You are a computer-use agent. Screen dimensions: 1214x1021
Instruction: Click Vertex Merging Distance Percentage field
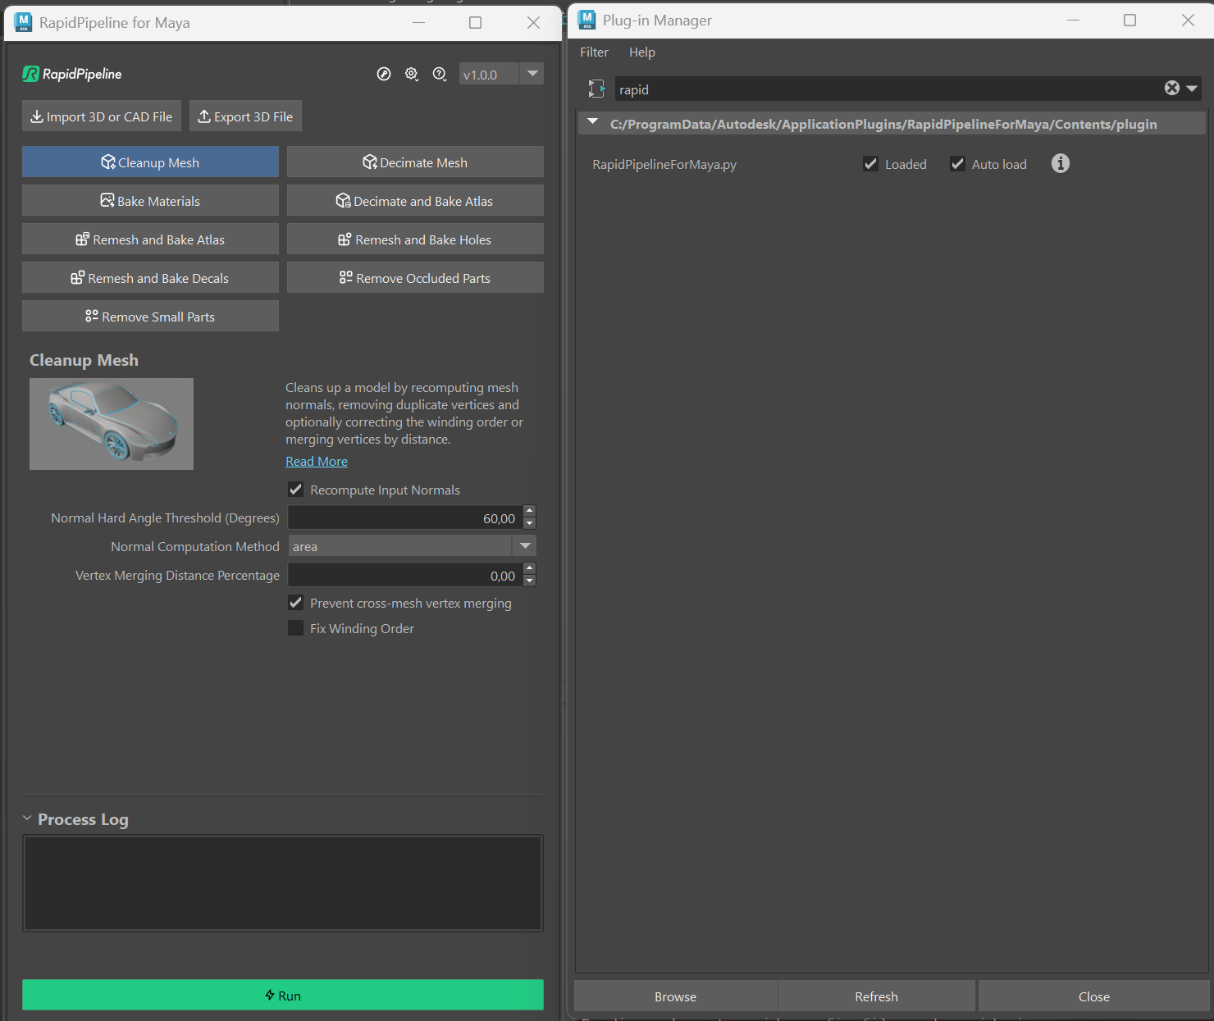click(405, 575)
